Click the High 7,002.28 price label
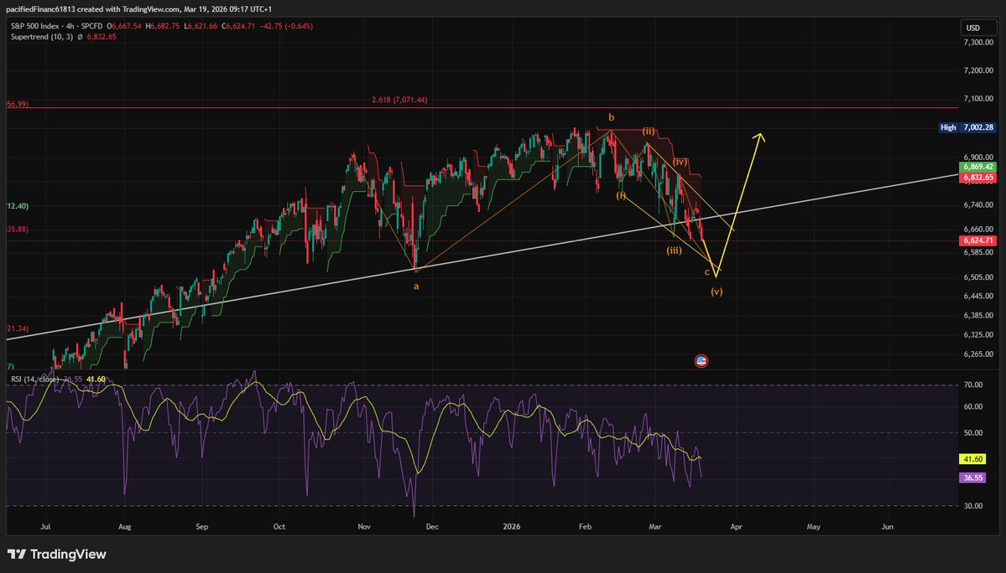Viewport: 1006px width, 573px height. click(x=967, y=127)
